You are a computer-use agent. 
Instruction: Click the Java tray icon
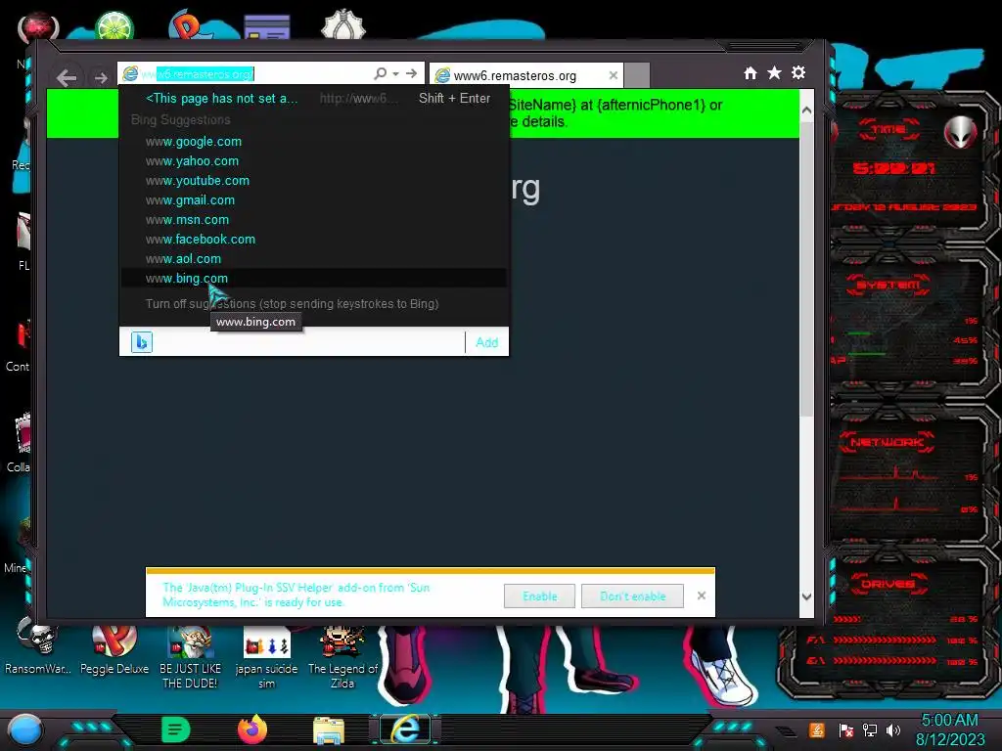pos(817,729)
